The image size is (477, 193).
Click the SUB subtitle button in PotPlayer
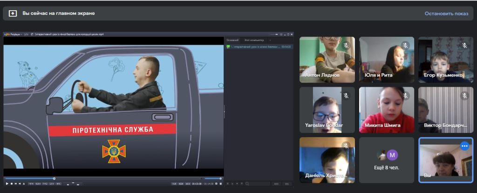[174, 184]
